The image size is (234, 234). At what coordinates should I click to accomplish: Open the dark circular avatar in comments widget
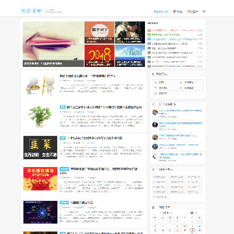coord(155,125)
